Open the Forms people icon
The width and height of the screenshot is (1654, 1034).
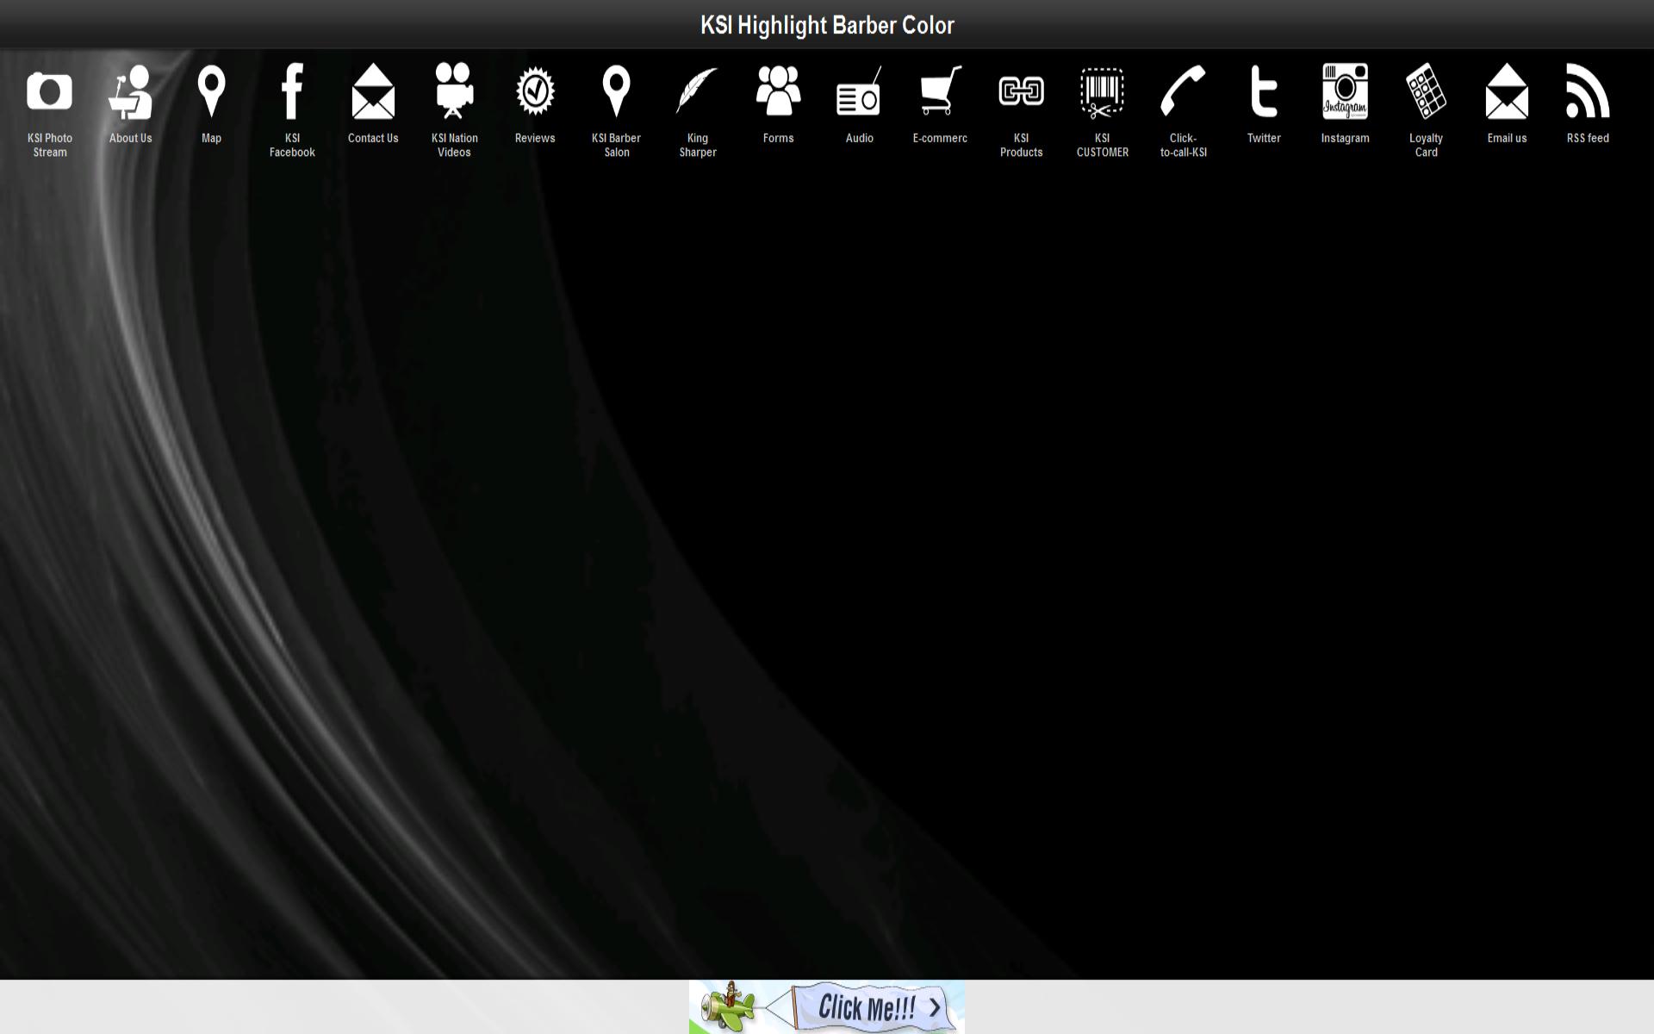778,91
